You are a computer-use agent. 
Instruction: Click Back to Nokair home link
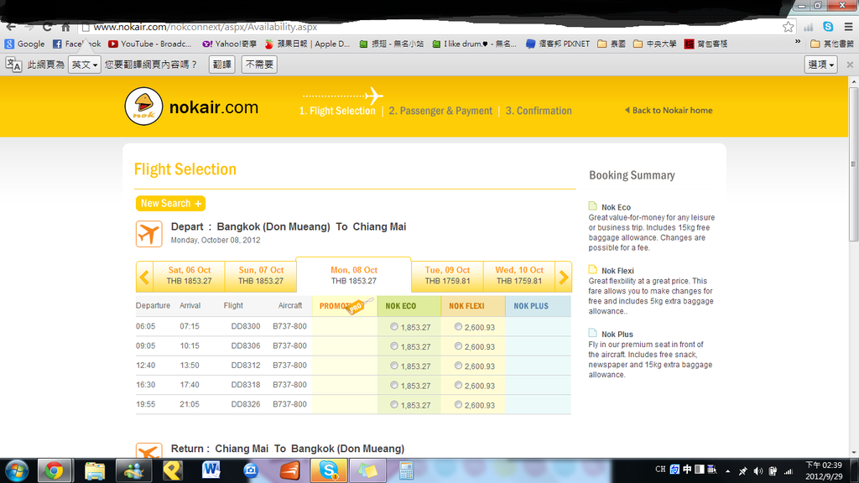(x=669, y=110)
